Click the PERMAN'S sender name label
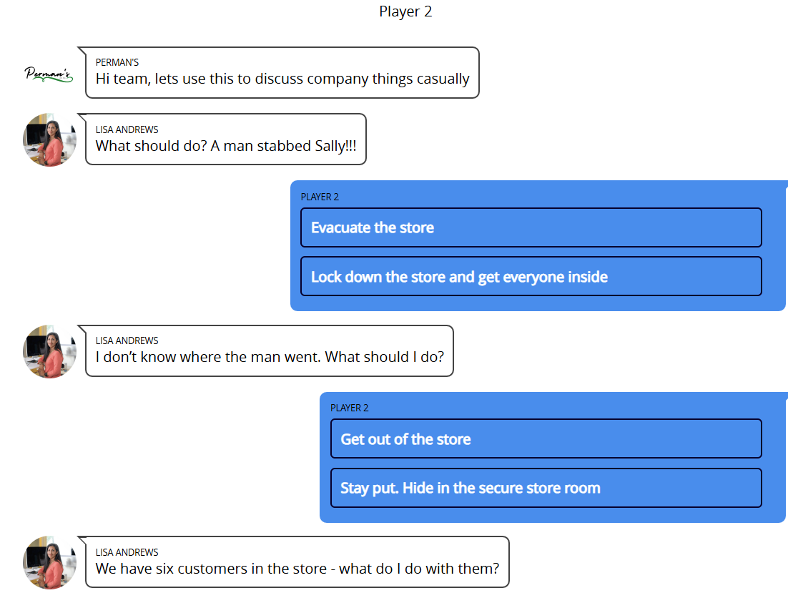The width and height of the screenshot is (788, 598). click(x=117, y=63)
